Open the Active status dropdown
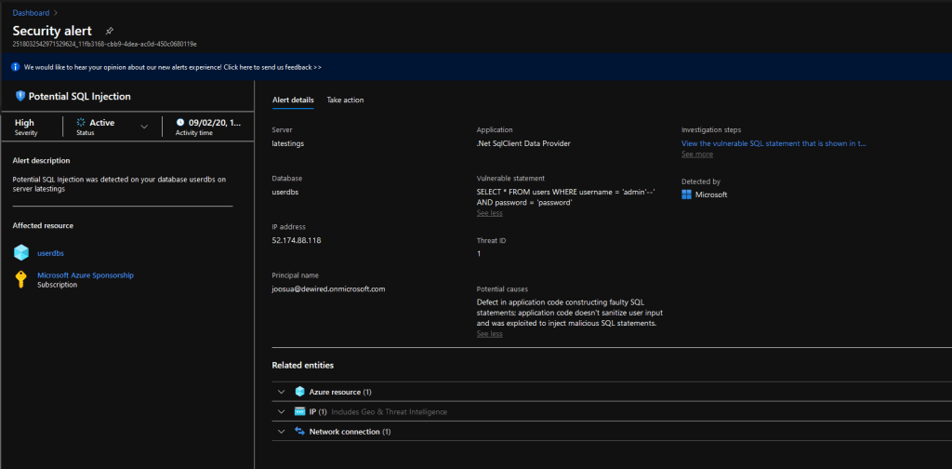 click(x=143, y=127)
